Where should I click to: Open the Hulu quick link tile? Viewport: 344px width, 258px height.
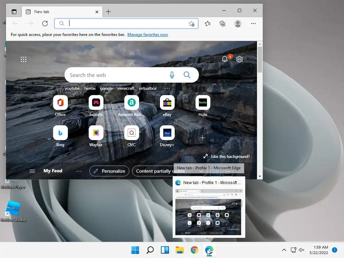click(x=203, y=106)
